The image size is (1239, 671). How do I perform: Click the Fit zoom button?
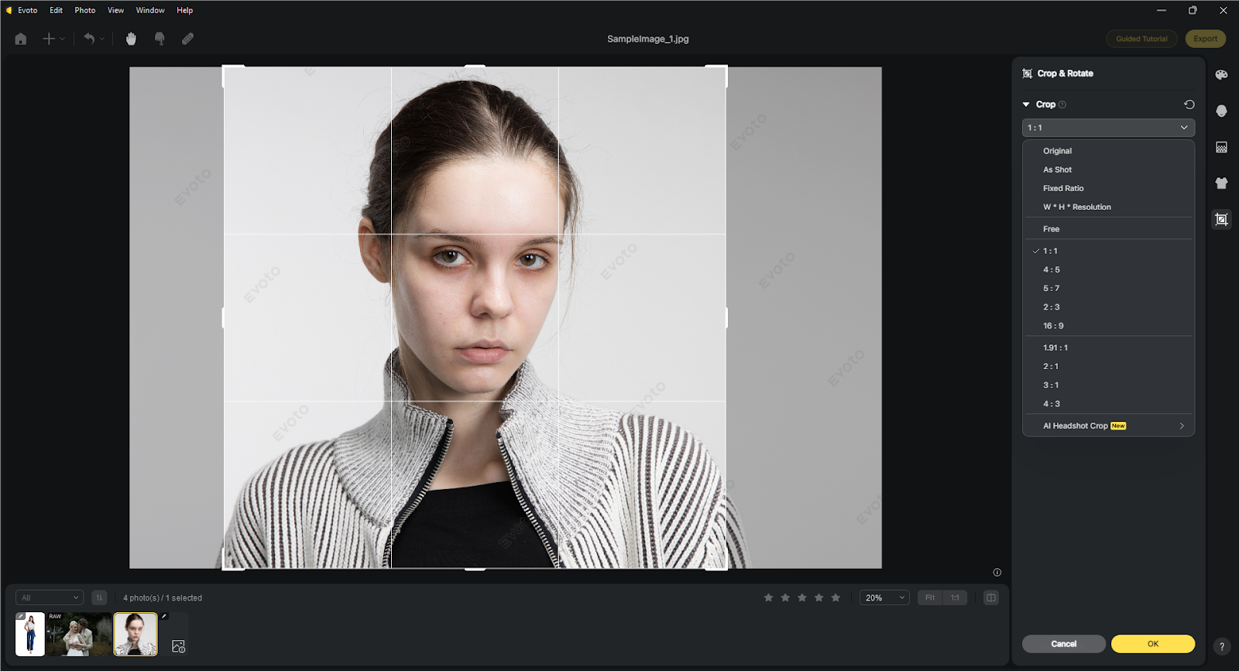tap(930, 597)
